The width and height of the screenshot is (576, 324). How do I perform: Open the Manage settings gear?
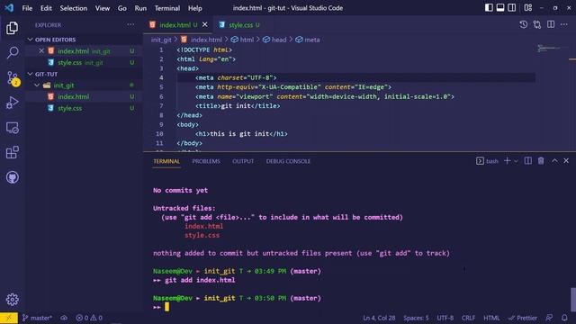(12, 300)
